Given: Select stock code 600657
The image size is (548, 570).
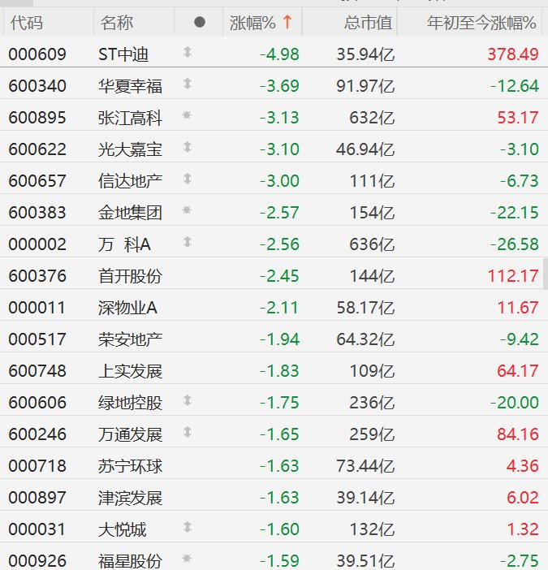Looking at the screenshot, I should pos(37,181).
